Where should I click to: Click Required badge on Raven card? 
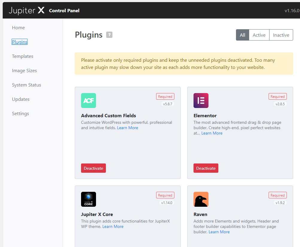[x=278, y=195]
